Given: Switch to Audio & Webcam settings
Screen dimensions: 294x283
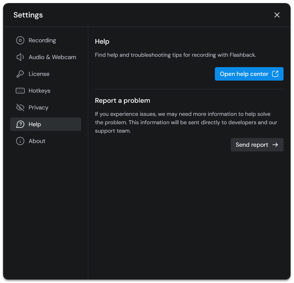Looking at the screenshot, I should coord(52,57).
